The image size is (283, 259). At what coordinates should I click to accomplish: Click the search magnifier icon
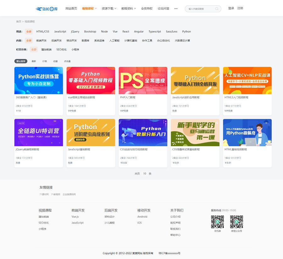tap(217, 9)
